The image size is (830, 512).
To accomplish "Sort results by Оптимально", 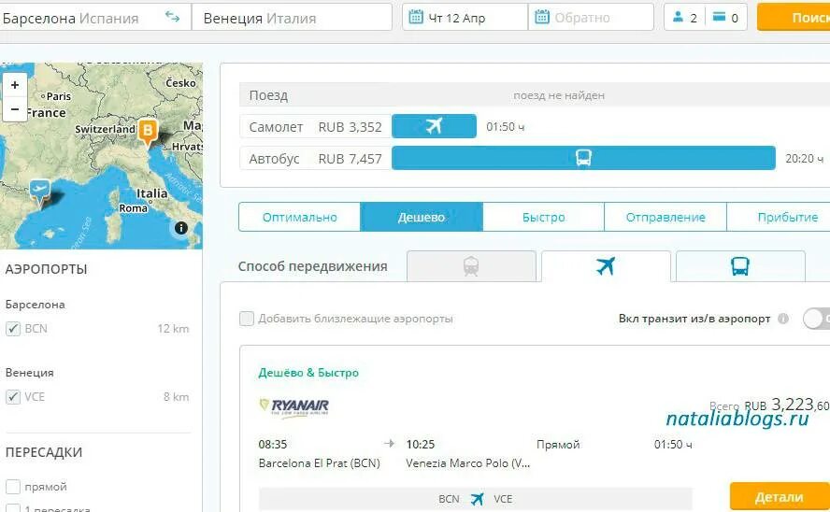I will [x=300, y=217].
